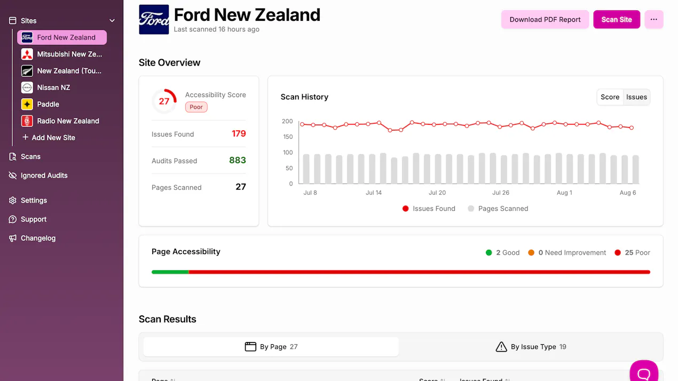This screenshot has width=678, height=381.
Task: Switch Scan History chart to Issues
Action: point(637,97)
